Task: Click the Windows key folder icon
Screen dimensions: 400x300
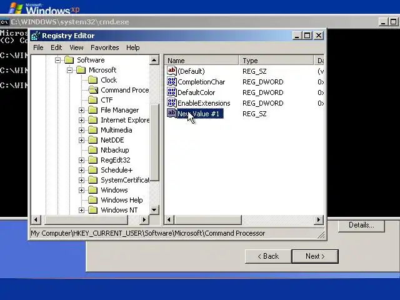Action: [x=93, y=190]
